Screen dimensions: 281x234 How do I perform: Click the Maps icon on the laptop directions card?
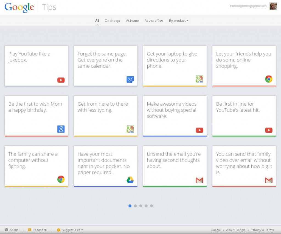coord(199,79)
